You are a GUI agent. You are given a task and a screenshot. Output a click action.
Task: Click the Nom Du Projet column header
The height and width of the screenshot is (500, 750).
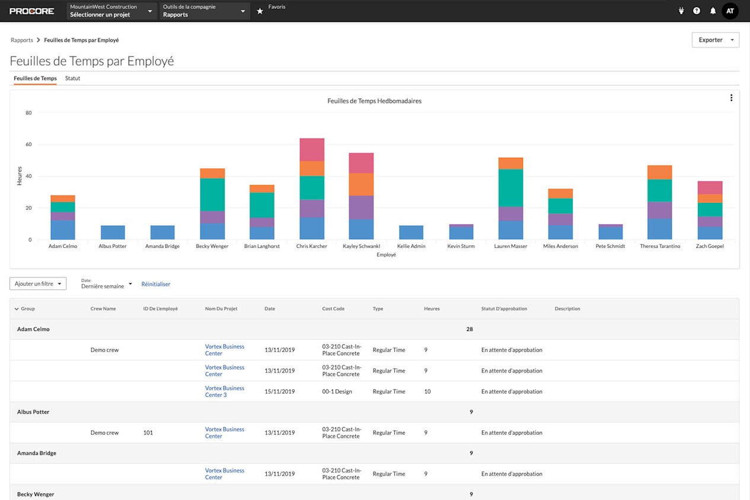coord(221,309)
